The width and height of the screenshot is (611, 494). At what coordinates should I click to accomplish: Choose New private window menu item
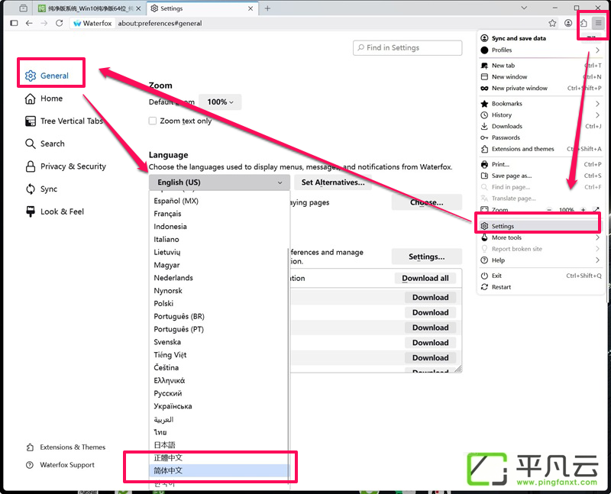point(541,88)
